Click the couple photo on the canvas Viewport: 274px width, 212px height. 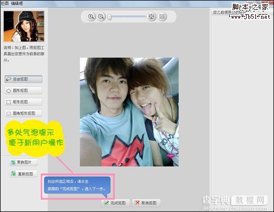[129, 112]
